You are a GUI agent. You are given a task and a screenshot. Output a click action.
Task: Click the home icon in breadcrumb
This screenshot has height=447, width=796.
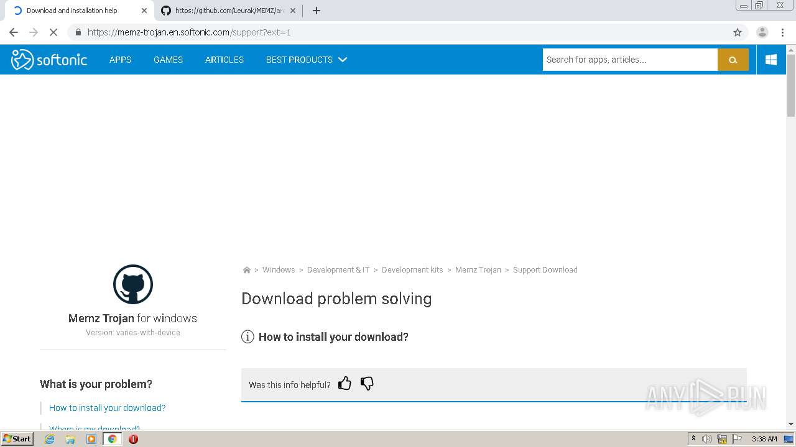246,270
